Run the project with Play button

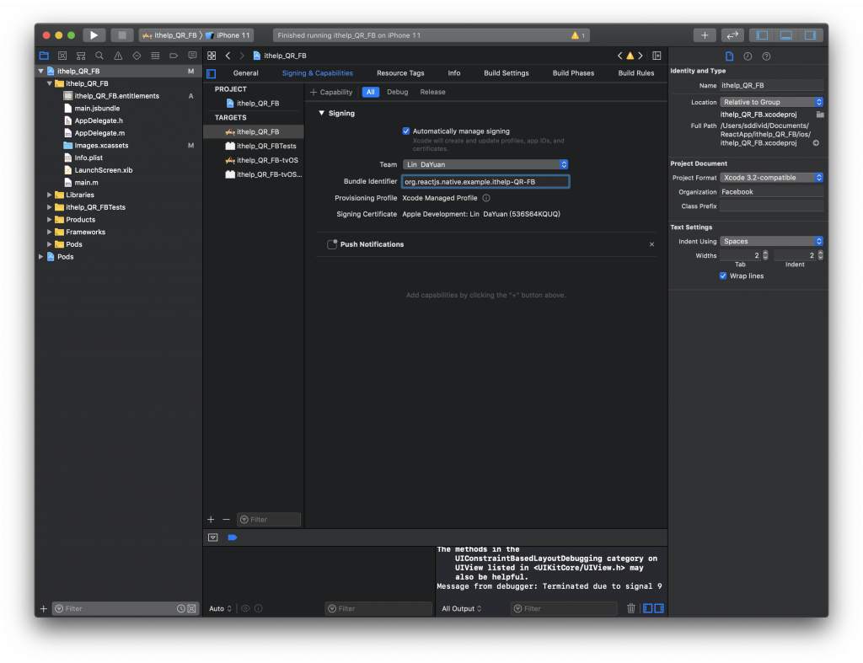tap(94, 35)
